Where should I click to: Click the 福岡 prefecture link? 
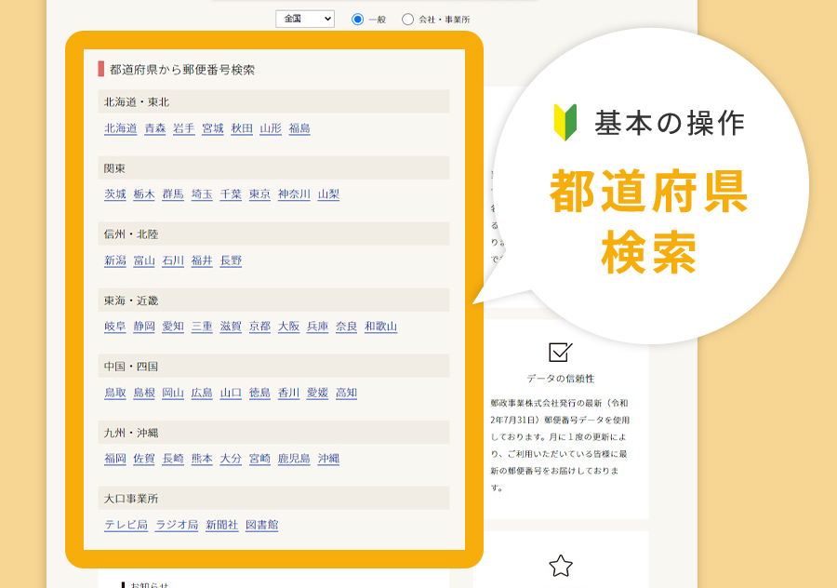115,459
